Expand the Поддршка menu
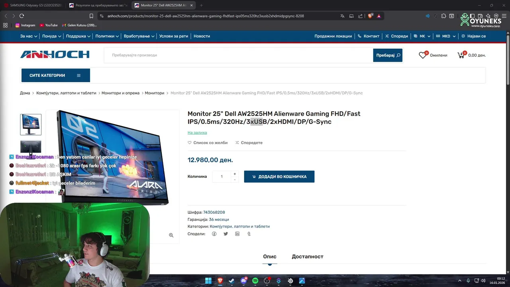The width and height of the screenshot is (510, 287). coord(78,36)
